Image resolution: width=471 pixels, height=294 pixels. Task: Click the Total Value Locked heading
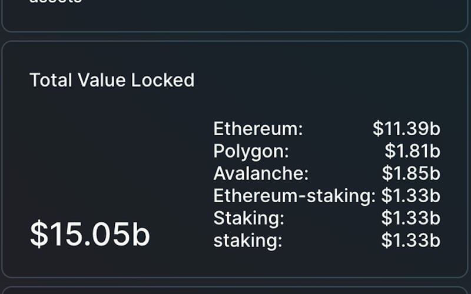click(x=112, y=80)
